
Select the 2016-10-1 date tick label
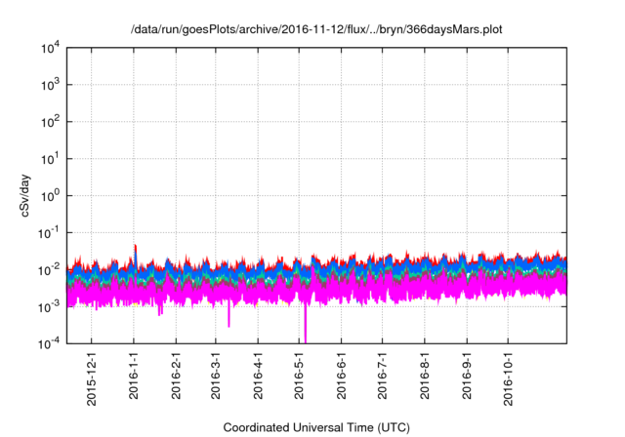[507, 381]
